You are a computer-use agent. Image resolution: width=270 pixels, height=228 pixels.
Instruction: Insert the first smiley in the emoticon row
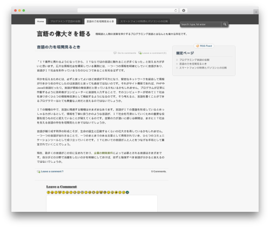[x=48, y=192]
